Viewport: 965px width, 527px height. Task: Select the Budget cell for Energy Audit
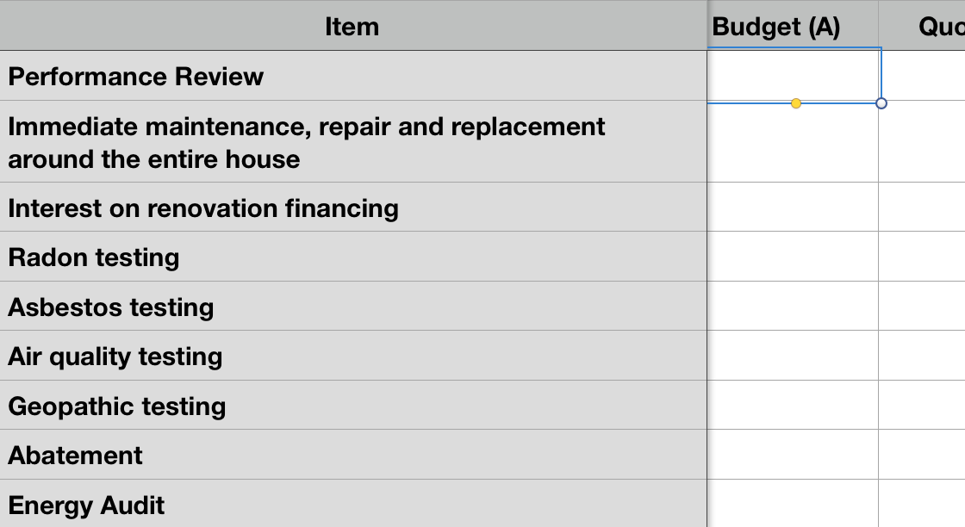793,505
